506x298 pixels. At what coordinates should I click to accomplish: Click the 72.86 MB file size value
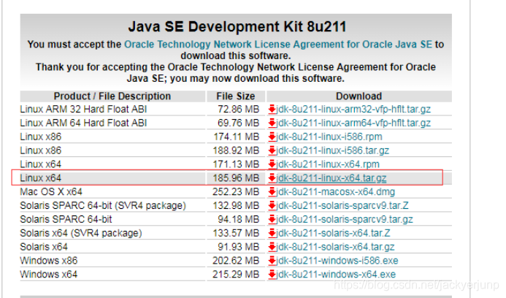tap(239, 110)
